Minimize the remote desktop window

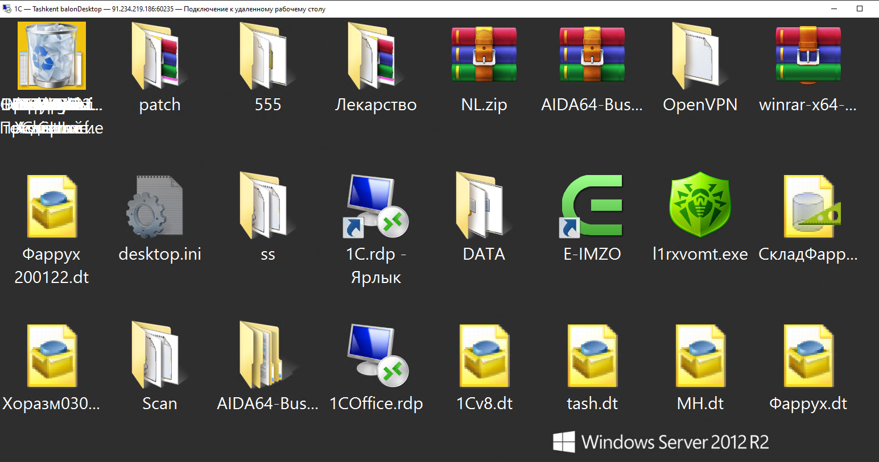point(834,9)
